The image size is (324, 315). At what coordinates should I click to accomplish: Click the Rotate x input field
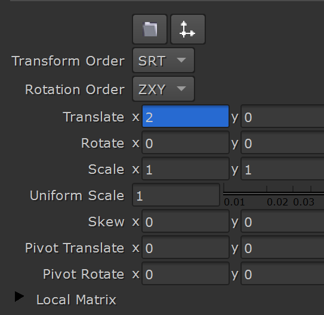pos(186,143)
